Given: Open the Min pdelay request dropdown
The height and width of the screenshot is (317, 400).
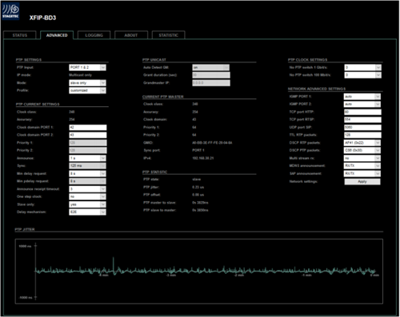Looking at the screenshot, I should 87,181.
